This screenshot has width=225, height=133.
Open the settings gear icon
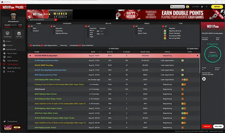click(x=202, y=7)
